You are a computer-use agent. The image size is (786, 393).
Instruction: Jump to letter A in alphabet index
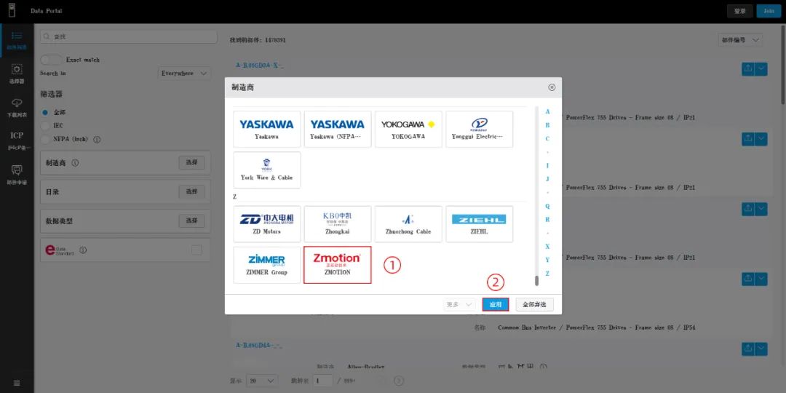point(547,111)
